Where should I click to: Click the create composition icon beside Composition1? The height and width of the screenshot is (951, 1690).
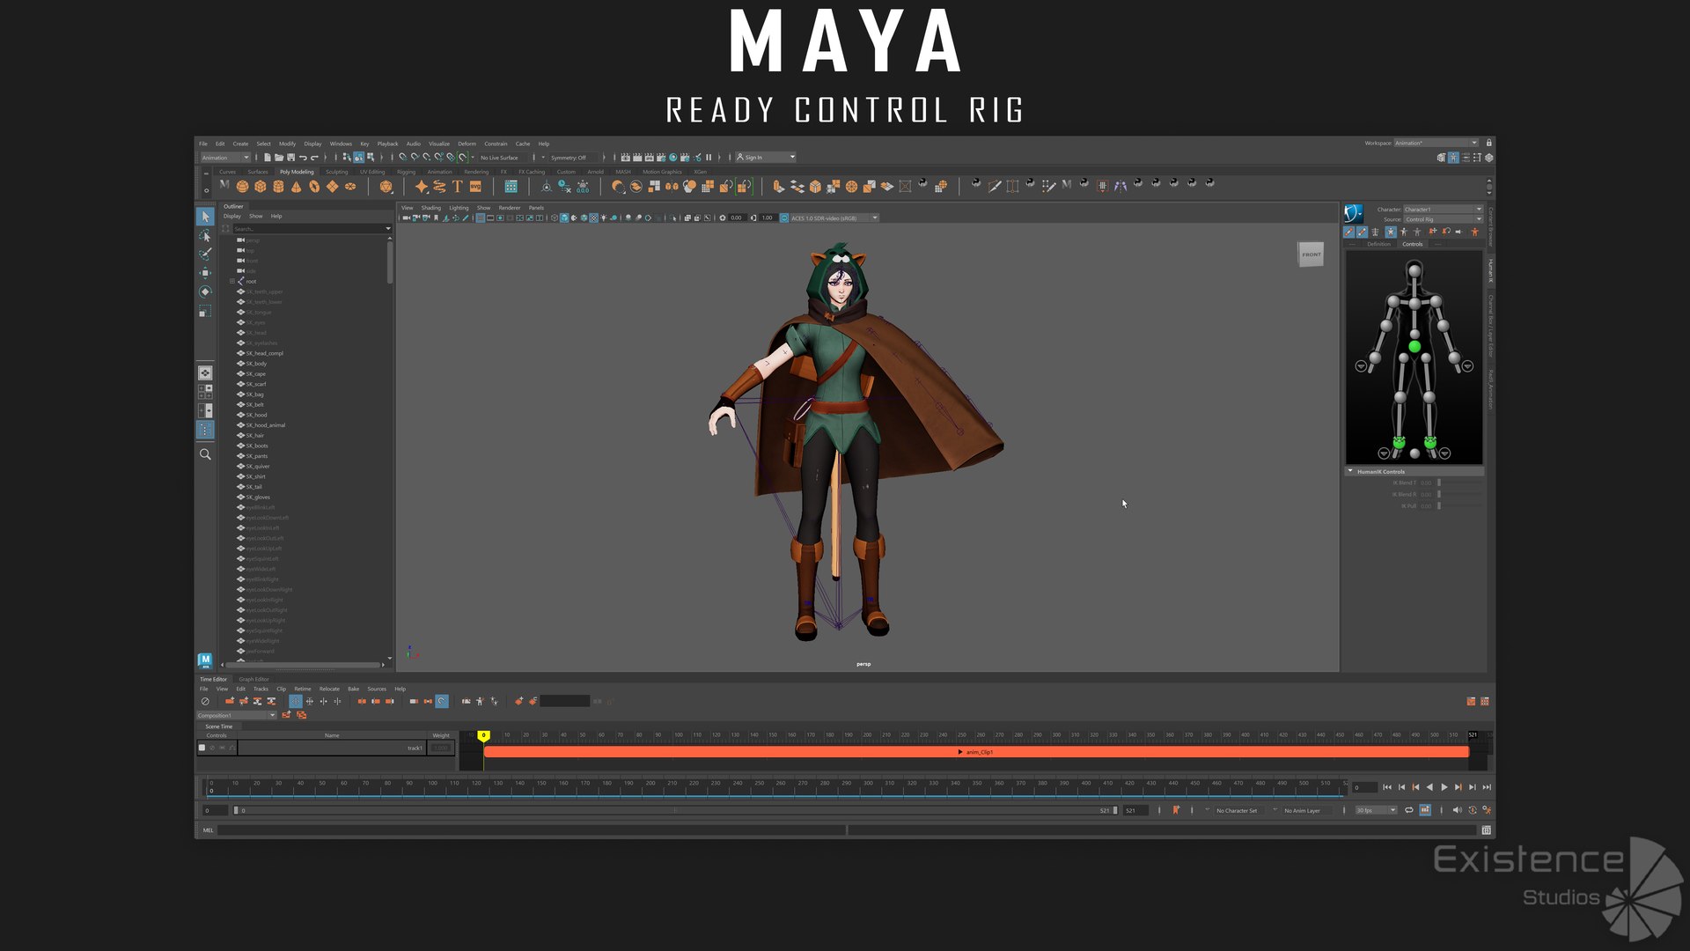pos(286,715)
